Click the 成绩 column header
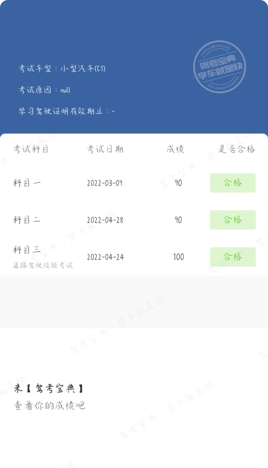The width and height of the screenshot is (268, 468). [175, 150]
